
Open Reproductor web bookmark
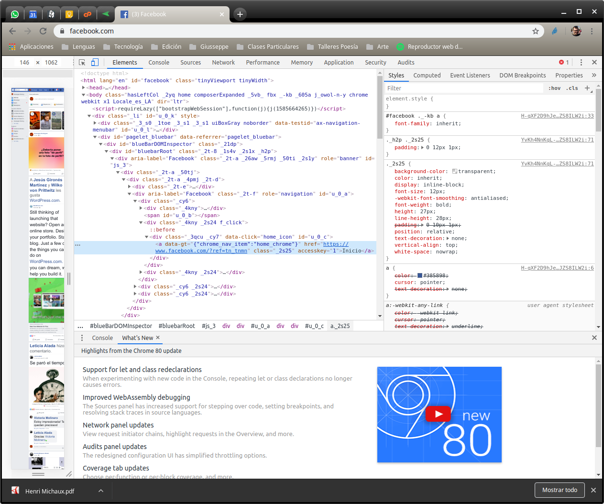(x=429, y=47)
